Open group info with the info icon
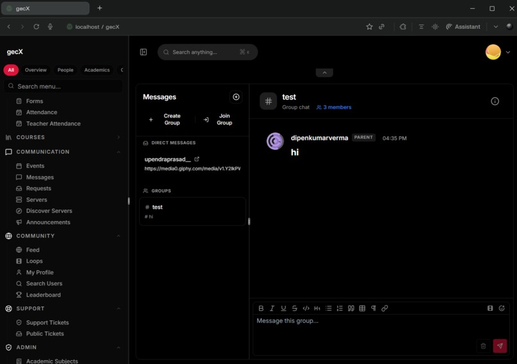Image resolution: width=517 pixels, height=364 pixels. pyautogui.click(x=495, y=101)
